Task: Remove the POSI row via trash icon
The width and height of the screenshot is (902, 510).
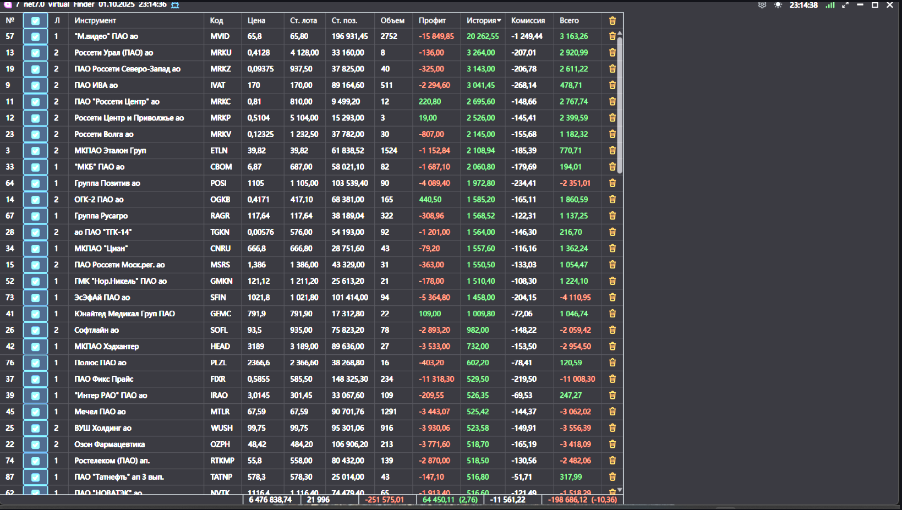Action: (613, 183)
